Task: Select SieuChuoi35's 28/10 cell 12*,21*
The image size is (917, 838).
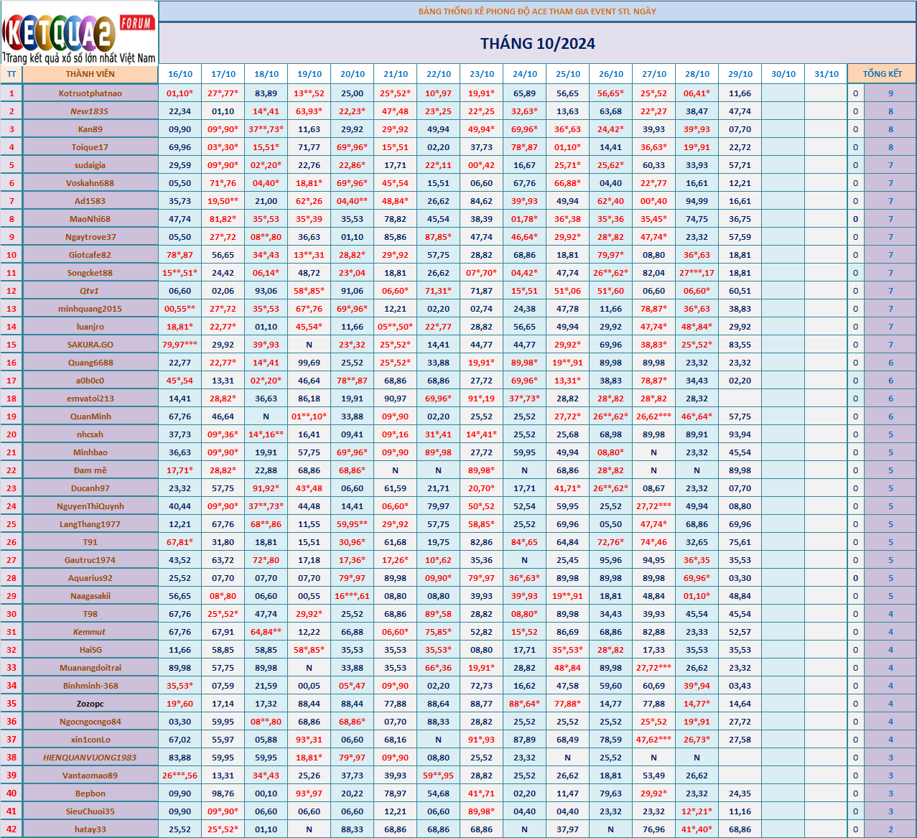Action: [697, 811]
